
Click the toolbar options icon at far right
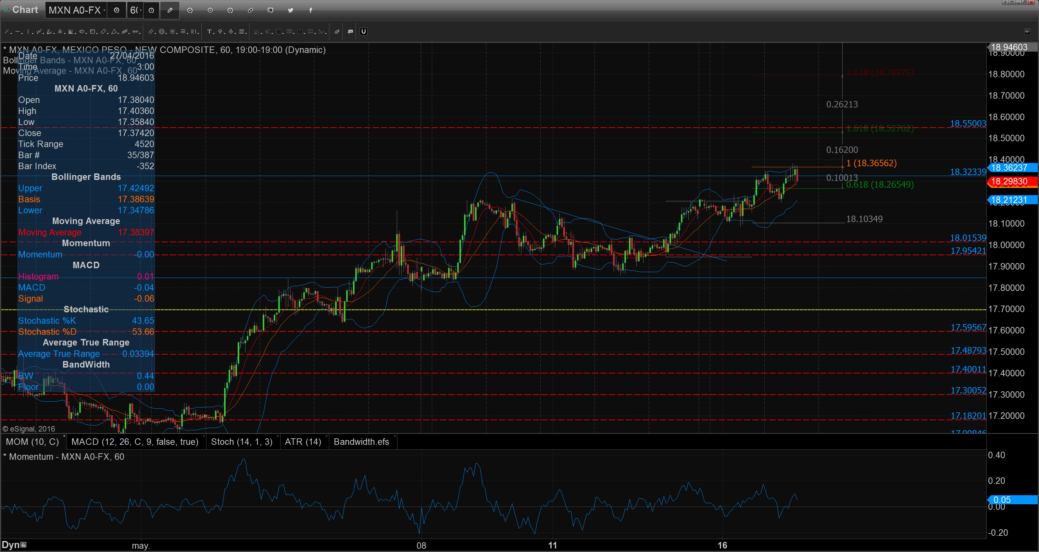pos(1027,31)
